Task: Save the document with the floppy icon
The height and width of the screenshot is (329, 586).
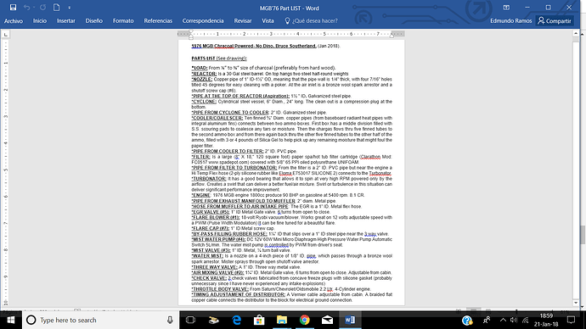Action: coord(13,8)
